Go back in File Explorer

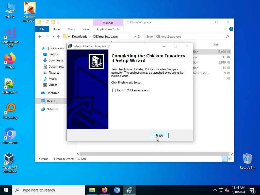click(40, 37)
